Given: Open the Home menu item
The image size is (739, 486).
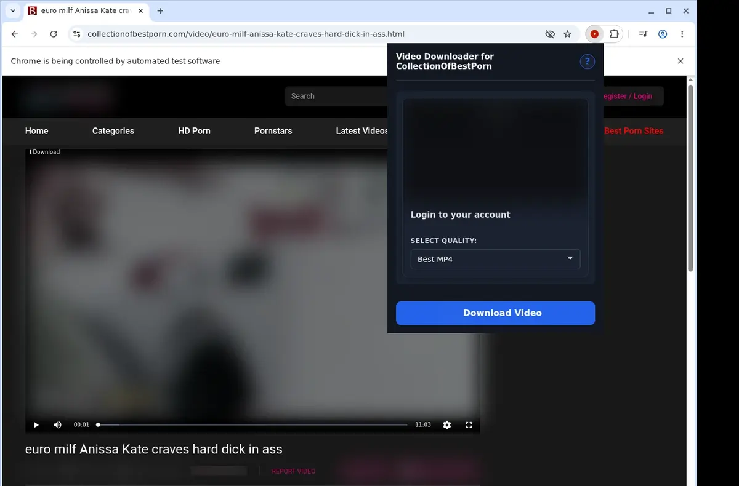Looking at the screenshot, I should click(36, 131).
